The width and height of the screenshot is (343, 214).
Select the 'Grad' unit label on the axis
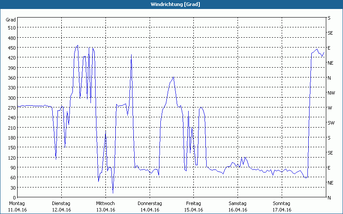(10, 20)
